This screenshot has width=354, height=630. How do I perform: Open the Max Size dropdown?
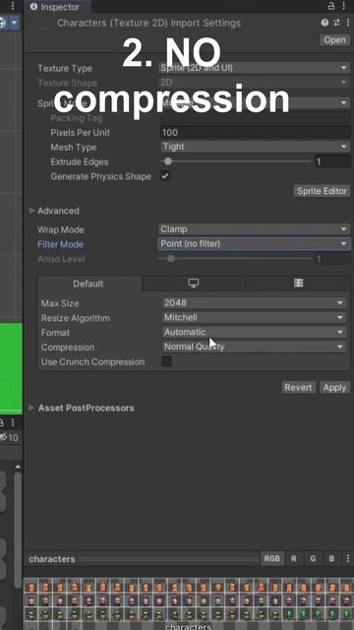tap(254, 303)
